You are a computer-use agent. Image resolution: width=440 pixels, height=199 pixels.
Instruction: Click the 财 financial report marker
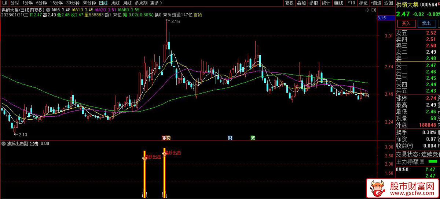click(230, 138)
